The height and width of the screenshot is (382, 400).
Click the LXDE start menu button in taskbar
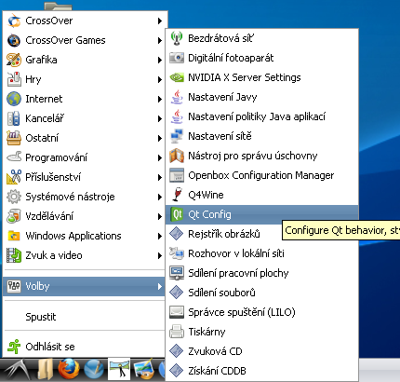tap(18, 370)
